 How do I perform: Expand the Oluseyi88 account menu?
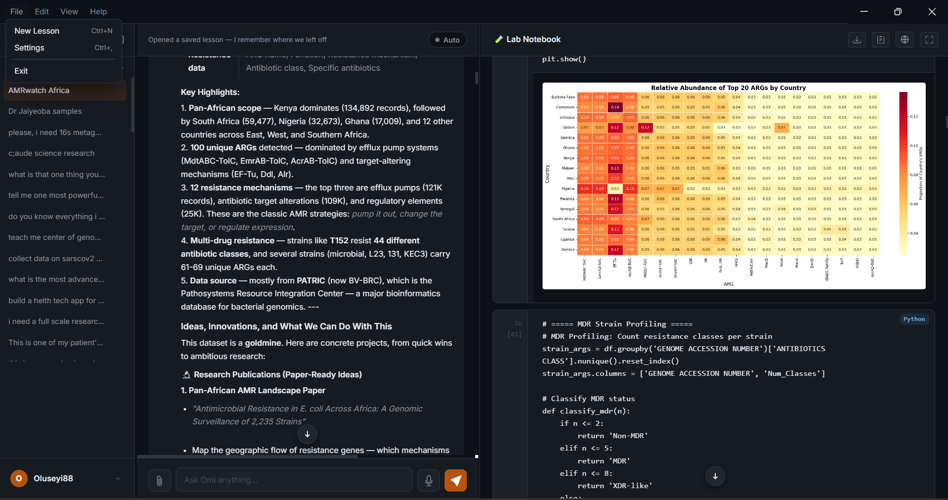coord(118,479)
